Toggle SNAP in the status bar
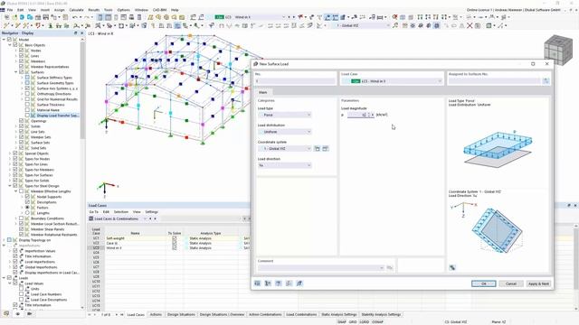This screenshot has width=579, height=325. (x=342, y=322)
